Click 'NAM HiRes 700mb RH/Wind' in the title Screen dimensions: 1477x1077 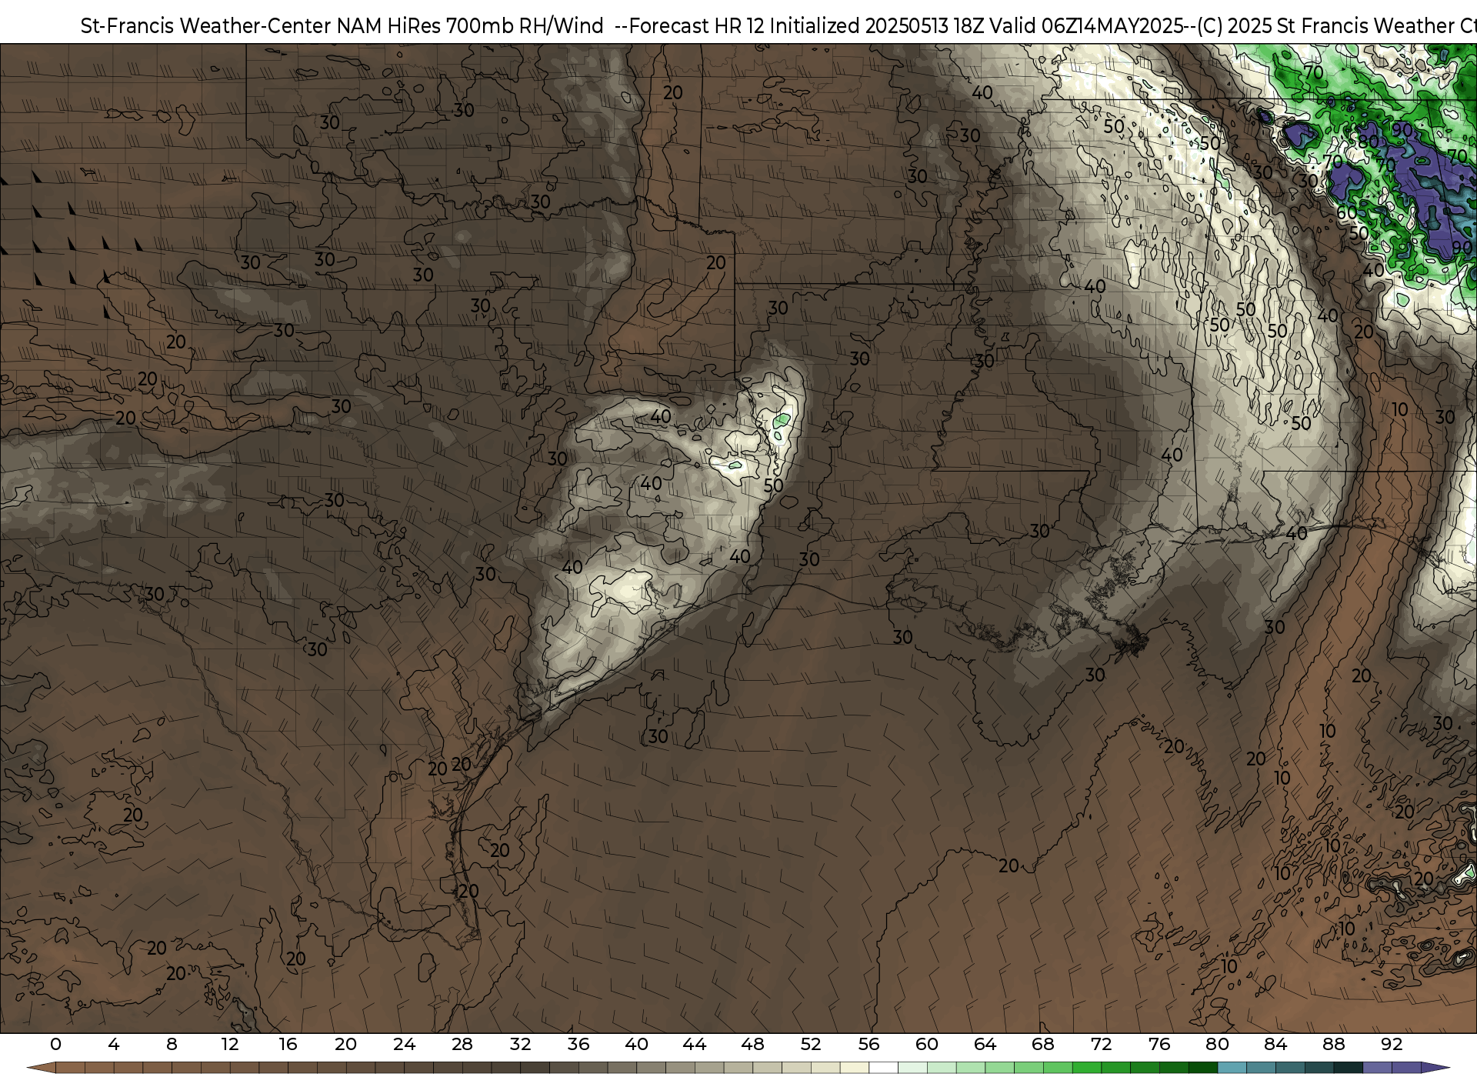tap(471, 26)
